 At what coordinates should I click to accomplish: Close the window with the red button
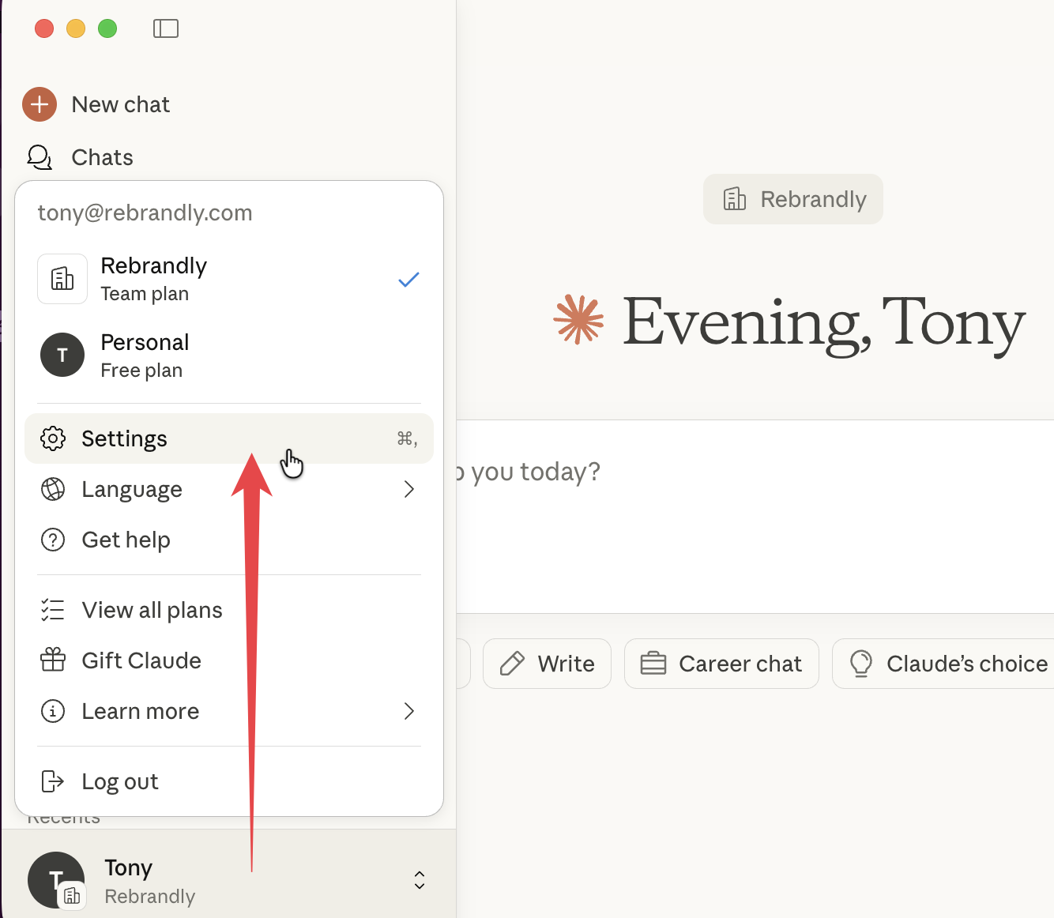pos(44,28)
